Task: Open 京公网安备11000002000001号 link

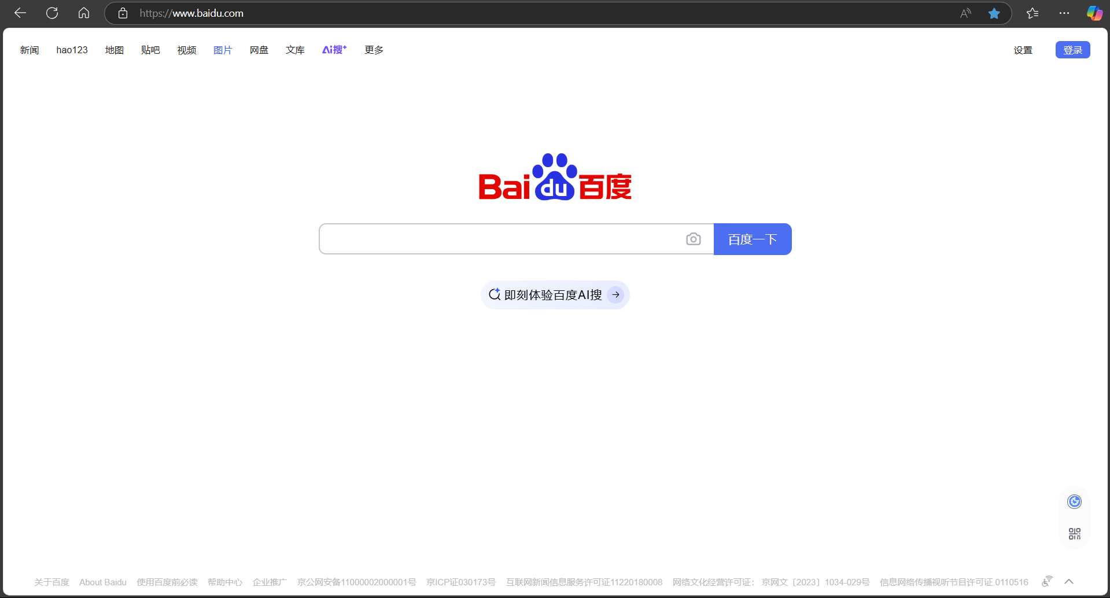Action: click(x=357, y=582)
